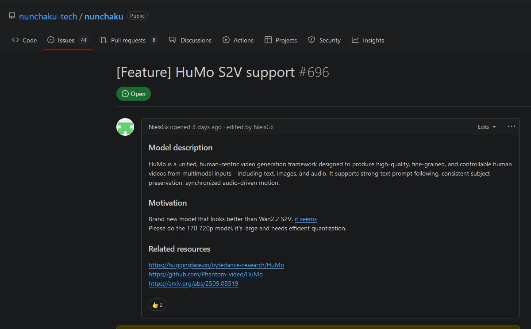Click NielsGx's green avatar image
Screen dimensions: 531x329
click(x=125, y=127)
